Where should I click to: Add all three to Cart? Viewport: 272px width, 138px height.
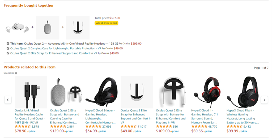coord(106,23)
